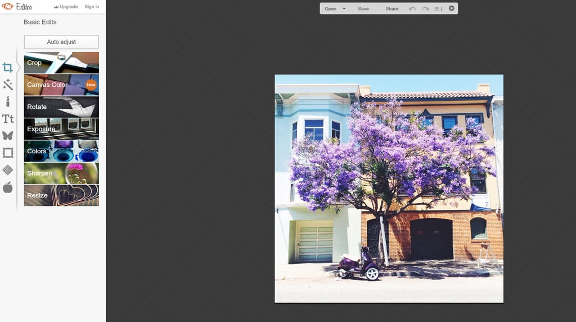
Task: Open the settings gear
Action: 452,8
